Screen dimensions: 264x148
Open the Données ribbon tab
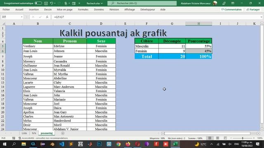[99, 9]
